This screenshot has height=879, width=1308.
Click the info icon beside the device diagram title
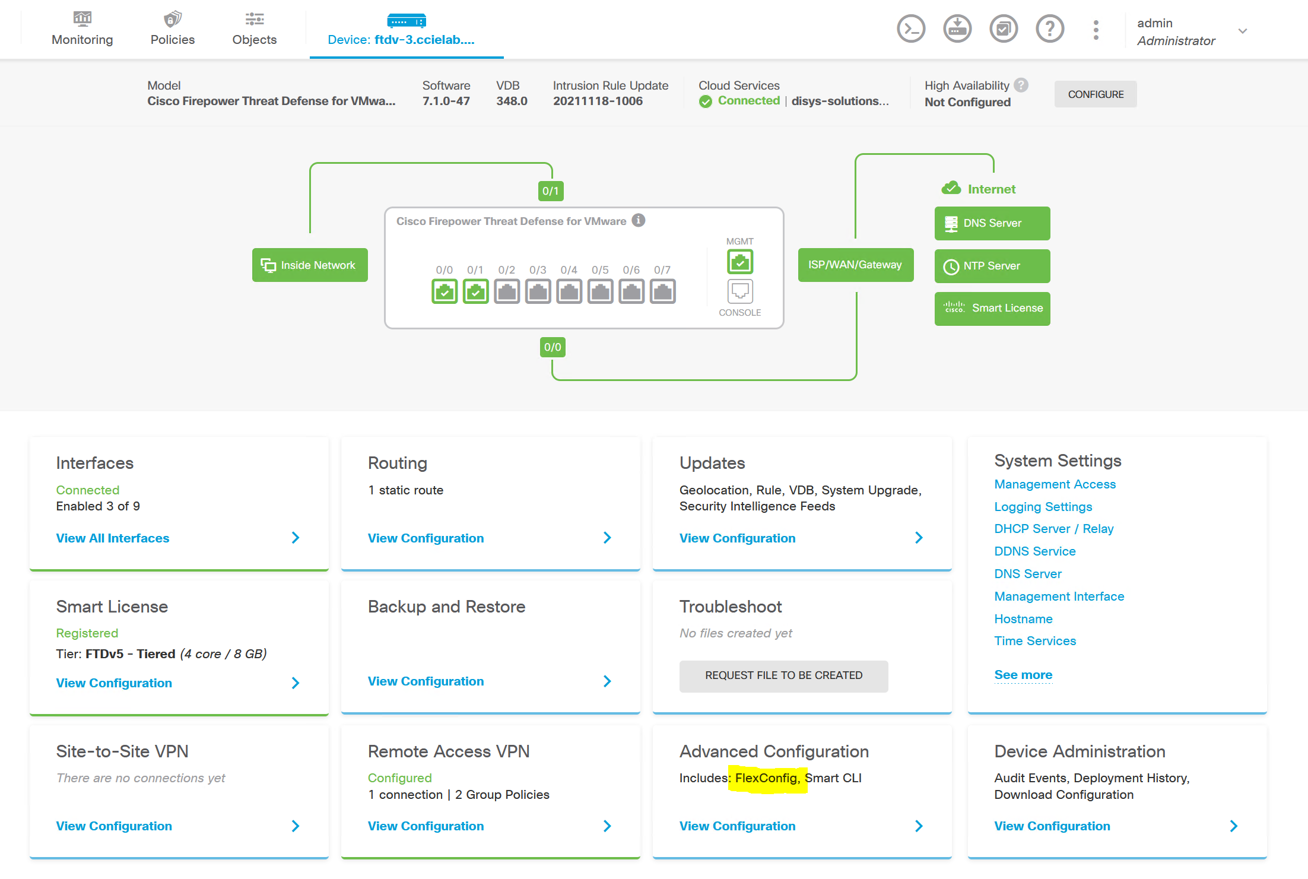coord(639,220)
